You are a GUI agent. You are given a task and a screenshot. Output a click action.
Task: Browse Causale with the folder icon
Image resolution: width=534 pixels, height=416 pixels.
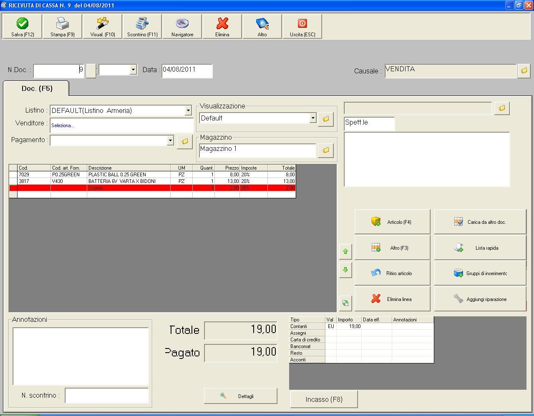point(524,71)
